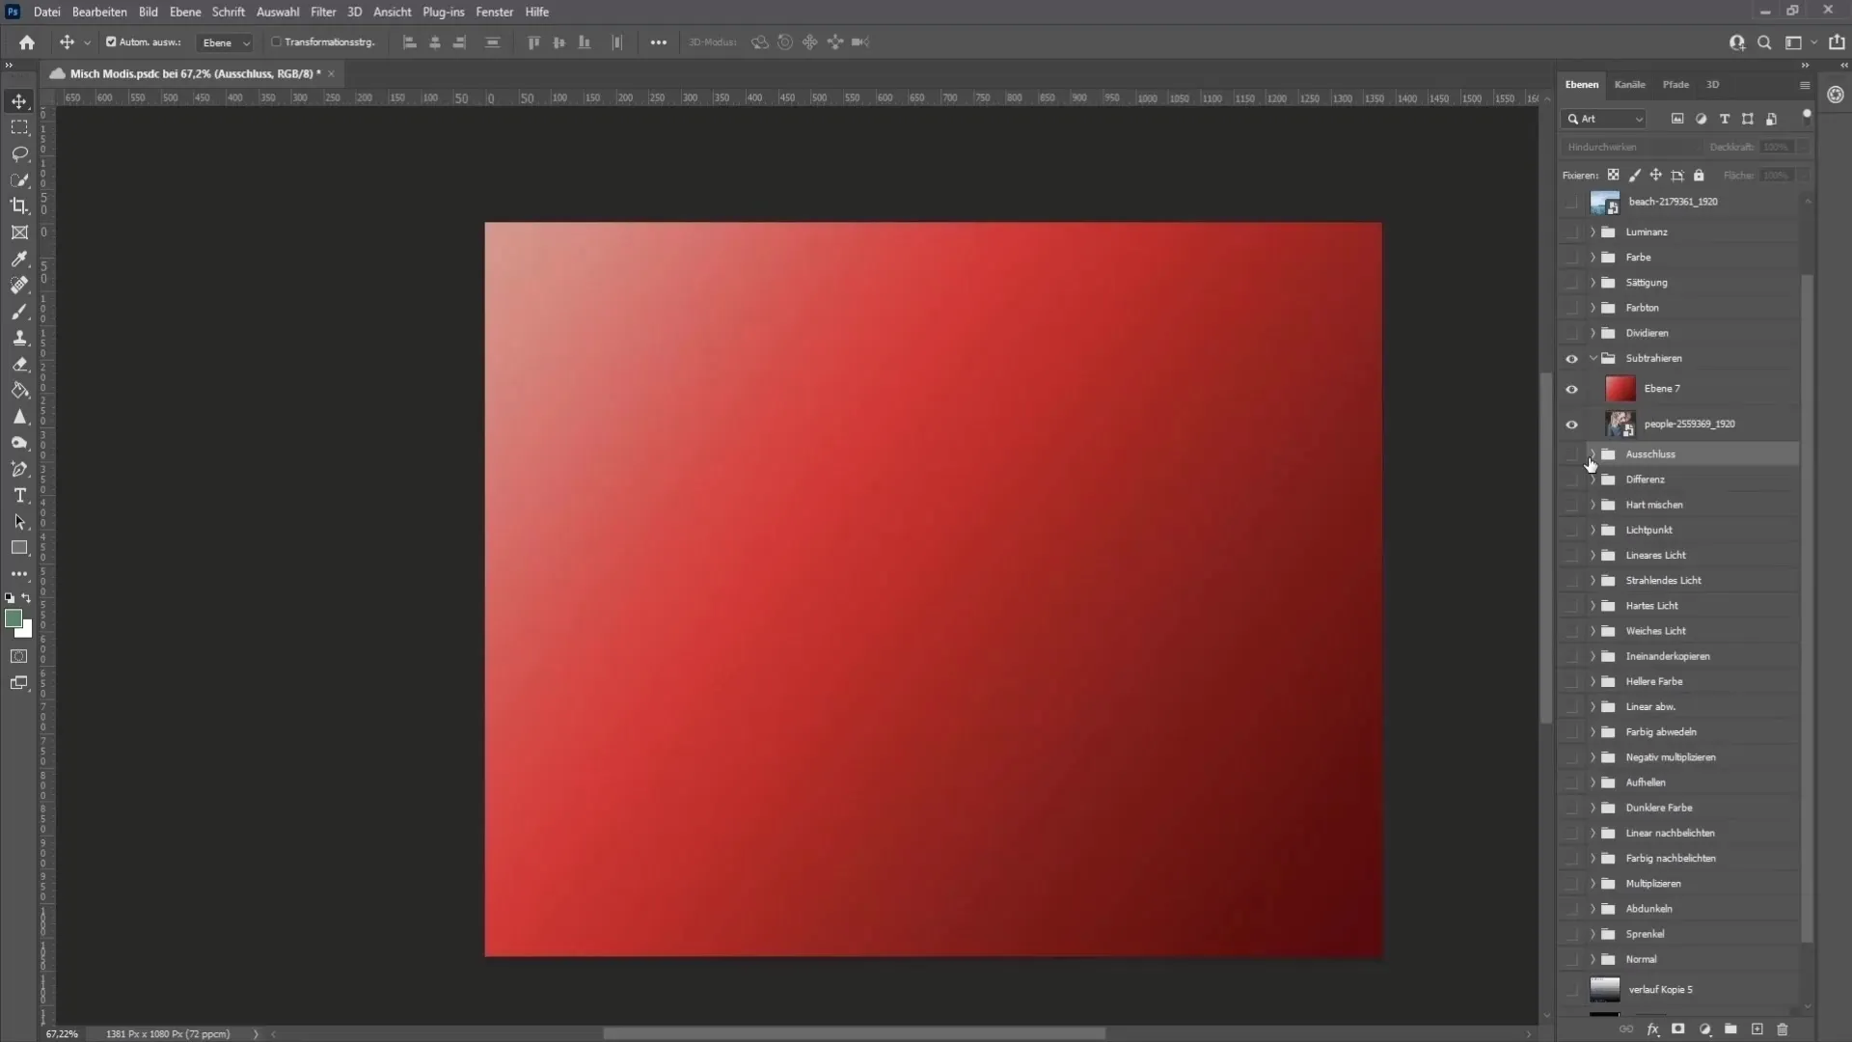The width and height of the screenshot is (1852, 1042).
Task: Show the Differenz group
Action: [1571, 480]
